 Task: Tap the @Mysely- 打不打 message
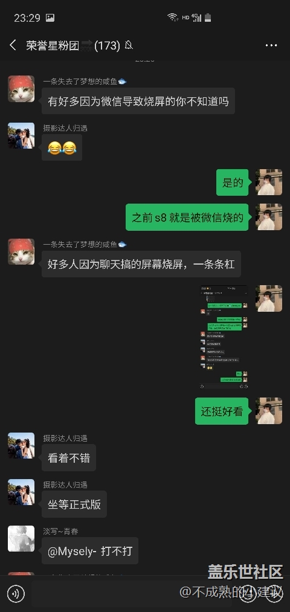point(90,551)
